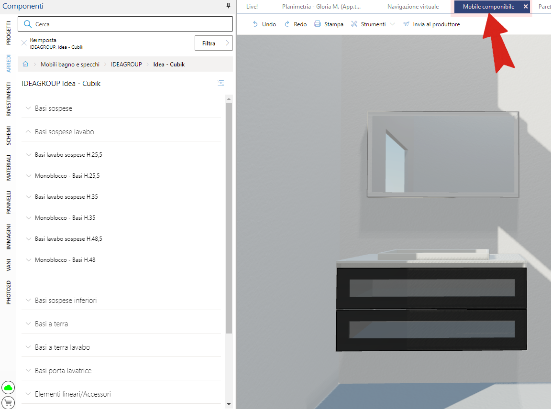Click the Invia al produttore paper-plane icon
This screenshot has height=409, width=551.
pos(406,24)
